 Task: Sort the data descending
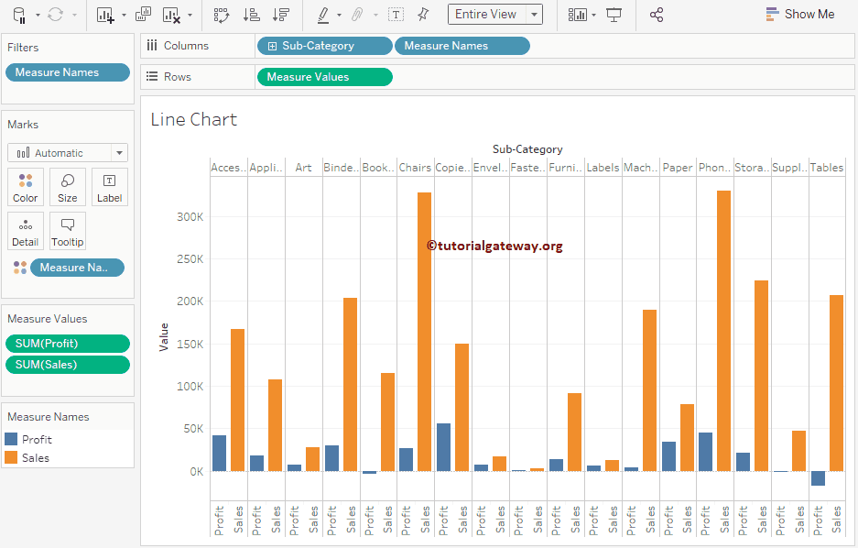pos(281,14)
